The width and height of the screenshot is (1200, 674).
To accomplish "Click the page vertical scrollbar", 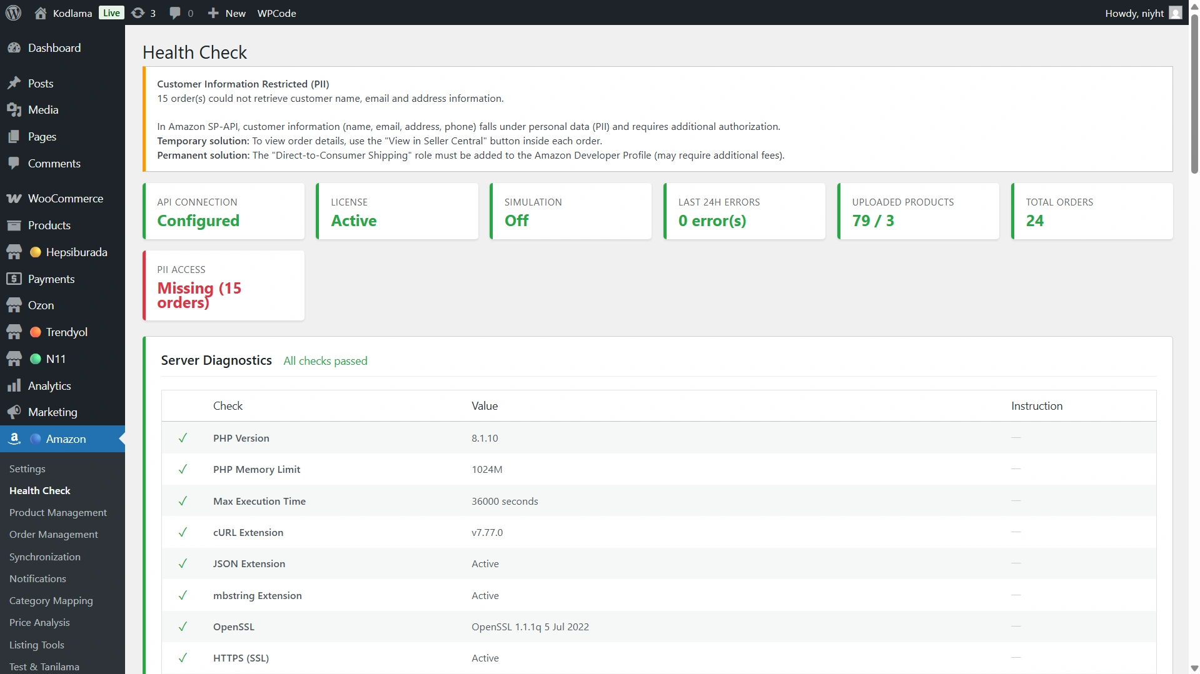I will click(1194, 94).
